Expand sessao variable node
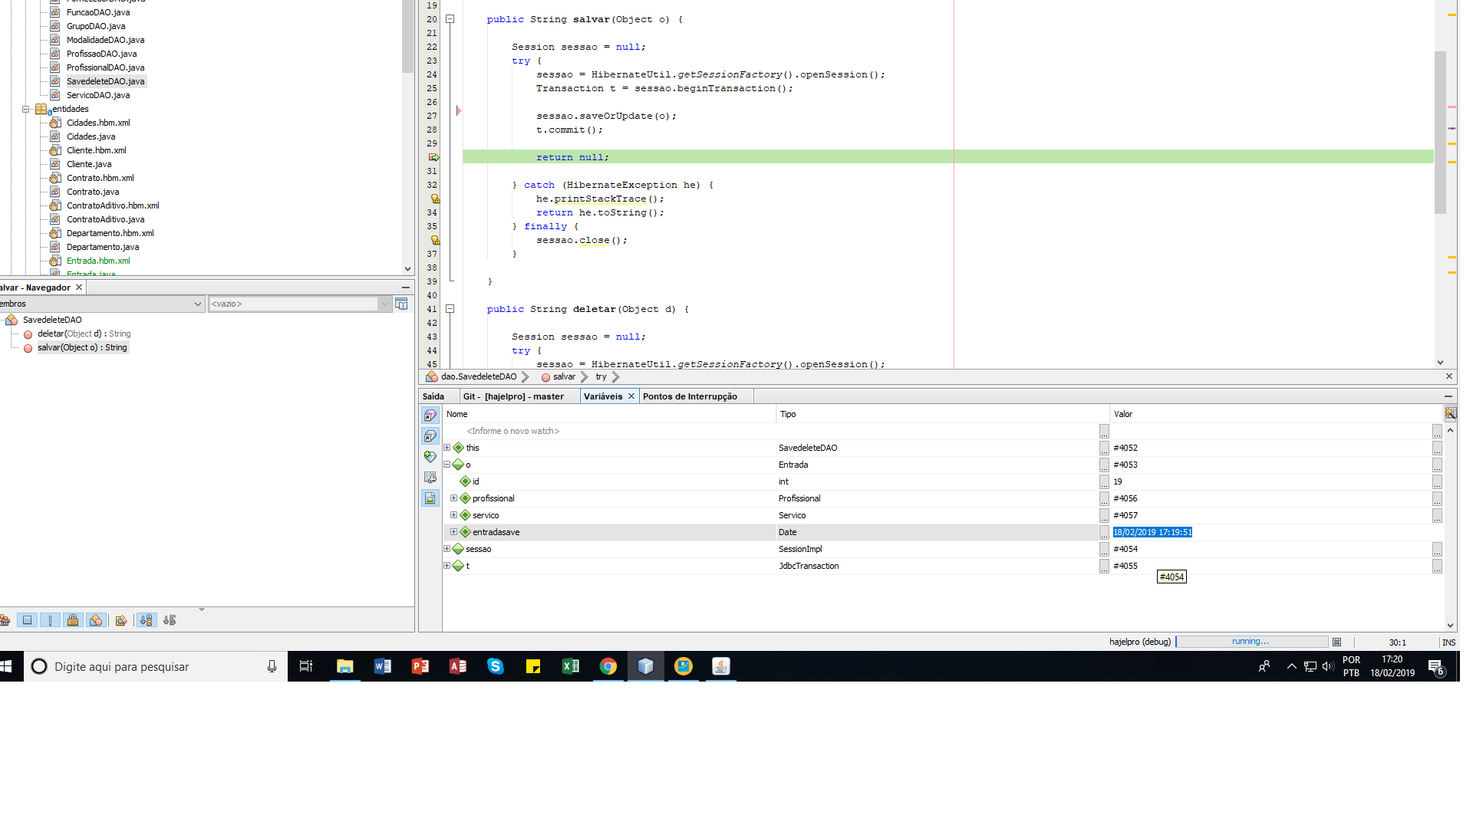Screen dimensions: 1473x828 click(x=447, y=549)
